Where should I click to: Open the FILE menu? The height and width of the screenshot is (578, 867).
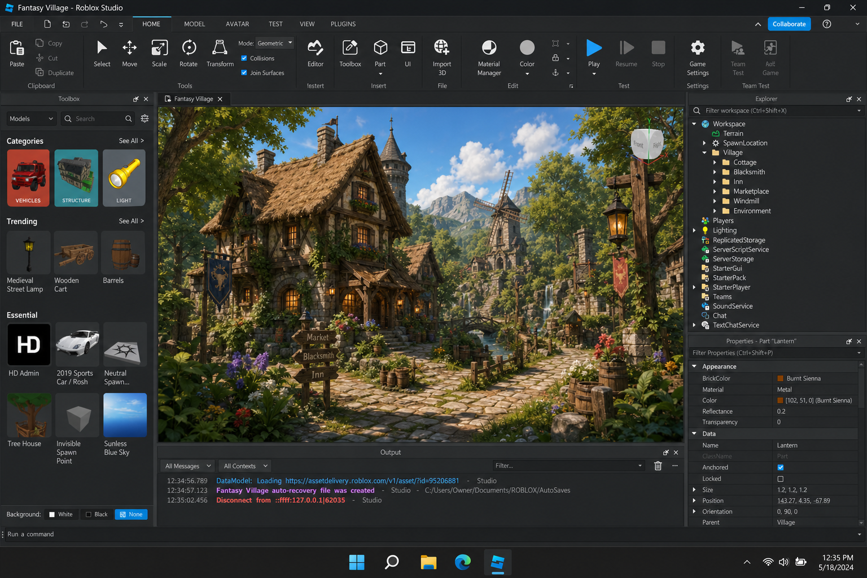17,24
